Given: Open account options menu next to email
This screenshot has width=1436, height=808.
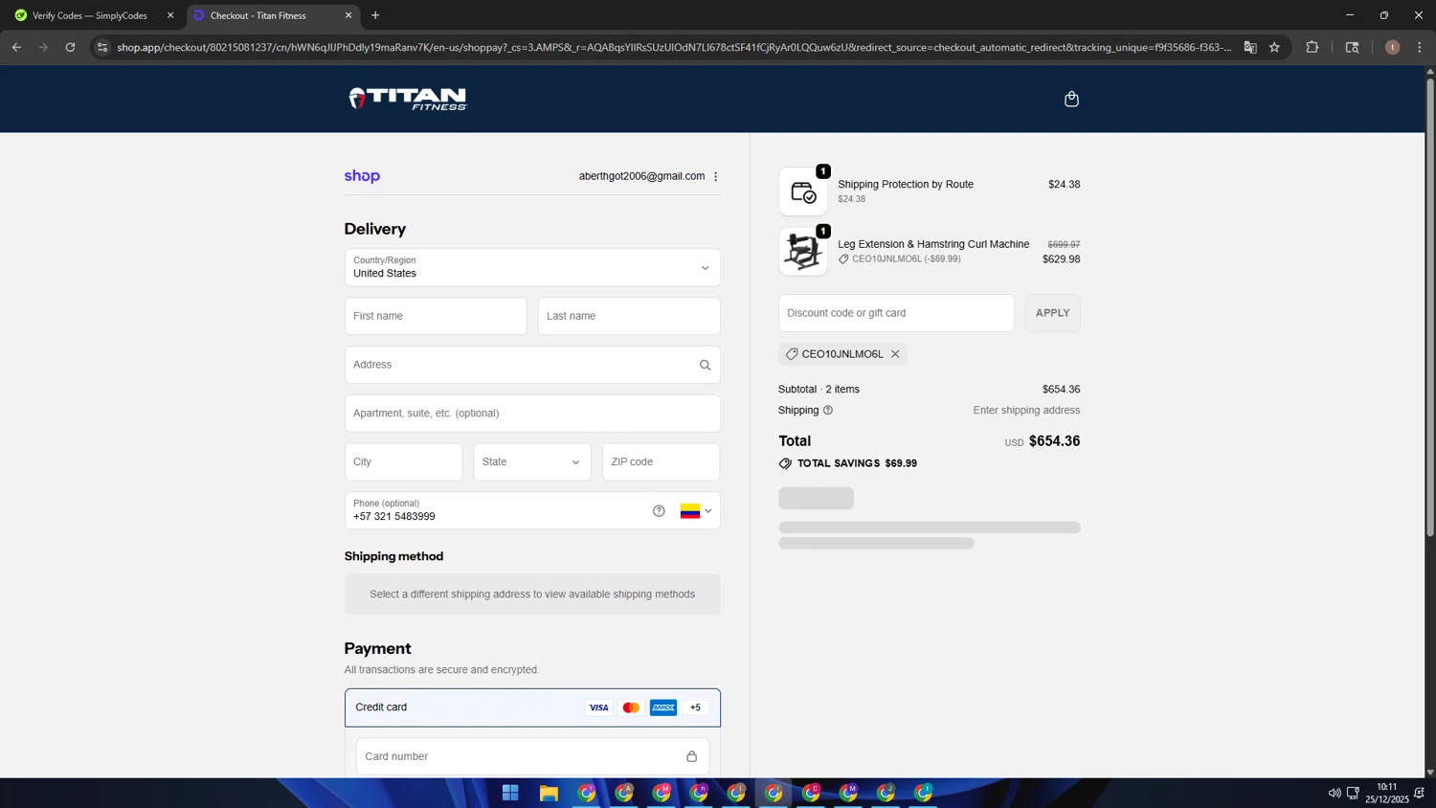Looking at the screenshot, I should pos(715,176).
